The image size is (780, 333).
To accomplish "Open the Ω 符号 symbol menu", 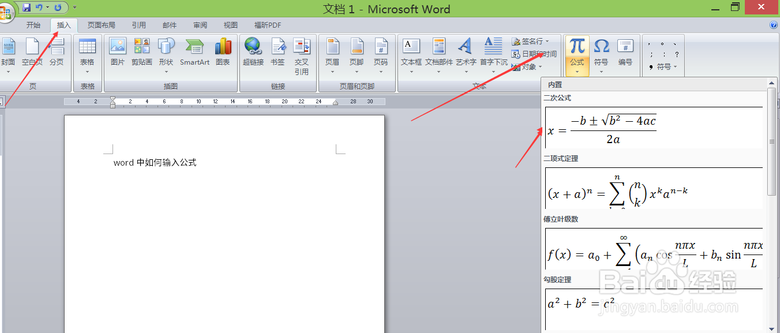I will pos(601,56).
